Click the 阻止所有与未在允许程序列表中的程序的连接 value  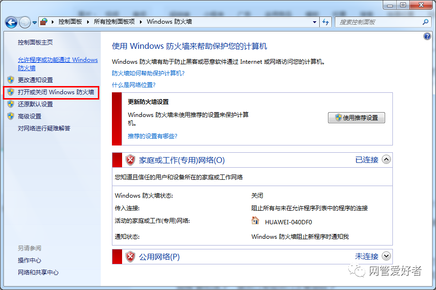click(x=310, y=208)
